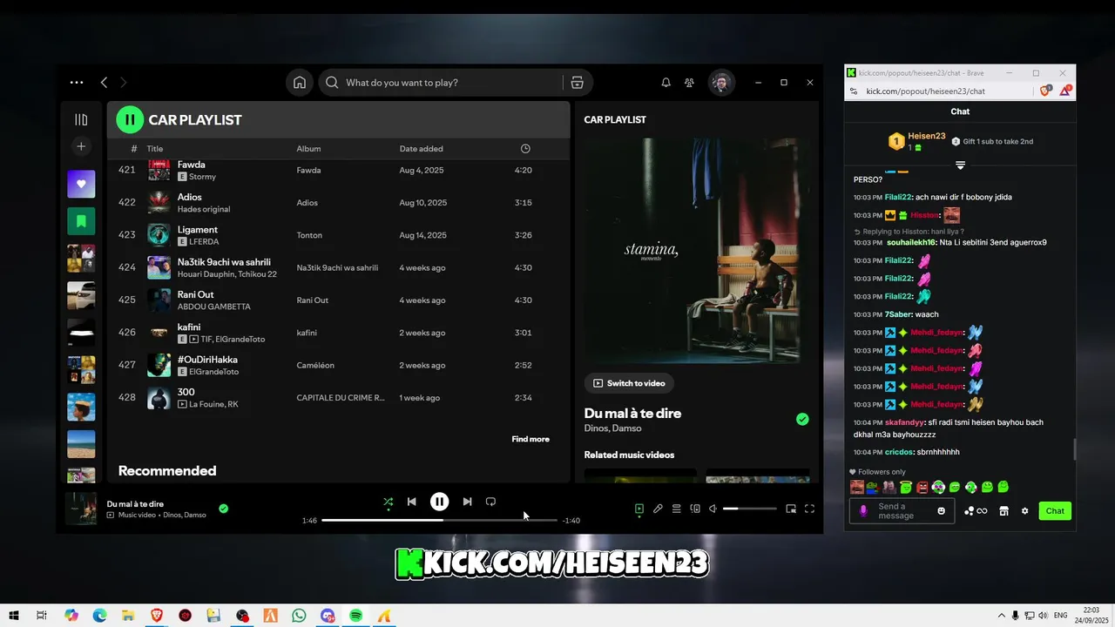The height and width of the screenshot is (627, 1115).
Task: Select the track #OuDiriHakka
Action: tap(338, 365)
